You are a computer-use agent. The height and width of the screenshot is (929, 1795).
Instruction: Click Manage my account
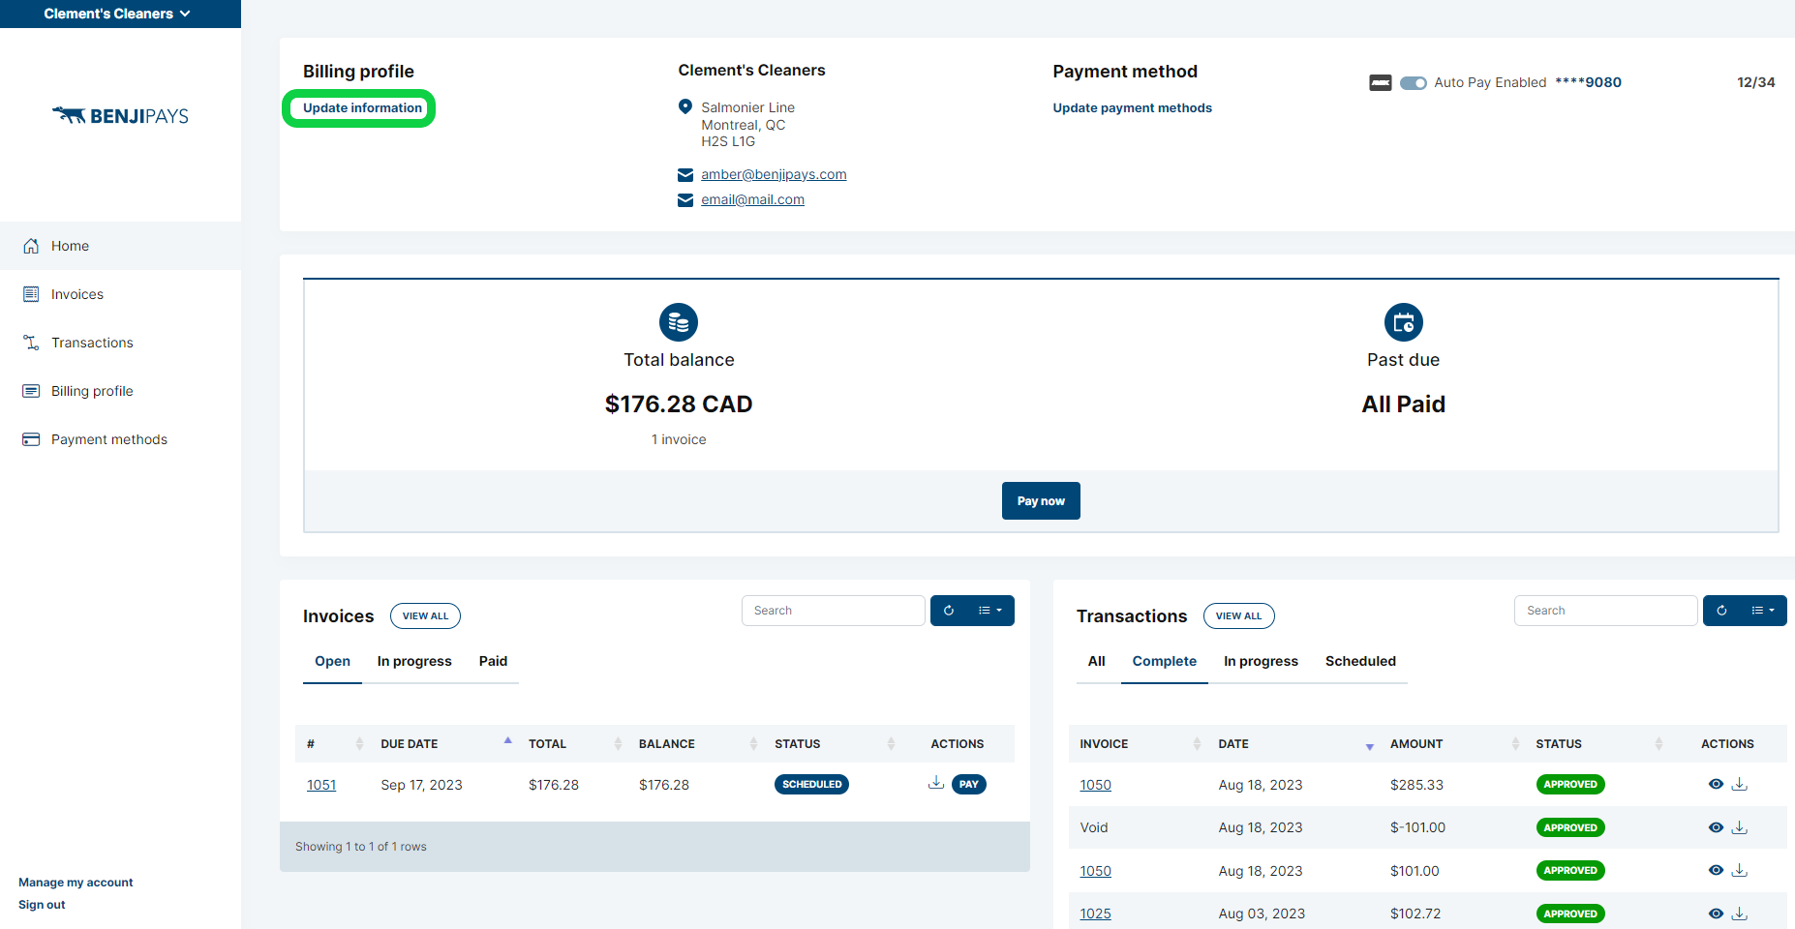tap(76, 883)
